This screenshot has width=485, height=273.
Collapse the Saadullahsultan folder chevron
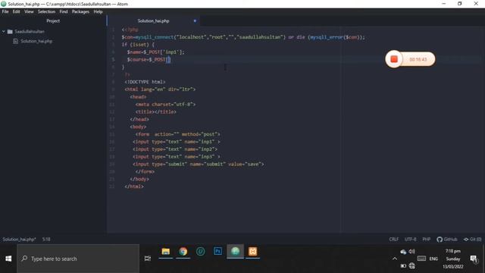point(3,32)
